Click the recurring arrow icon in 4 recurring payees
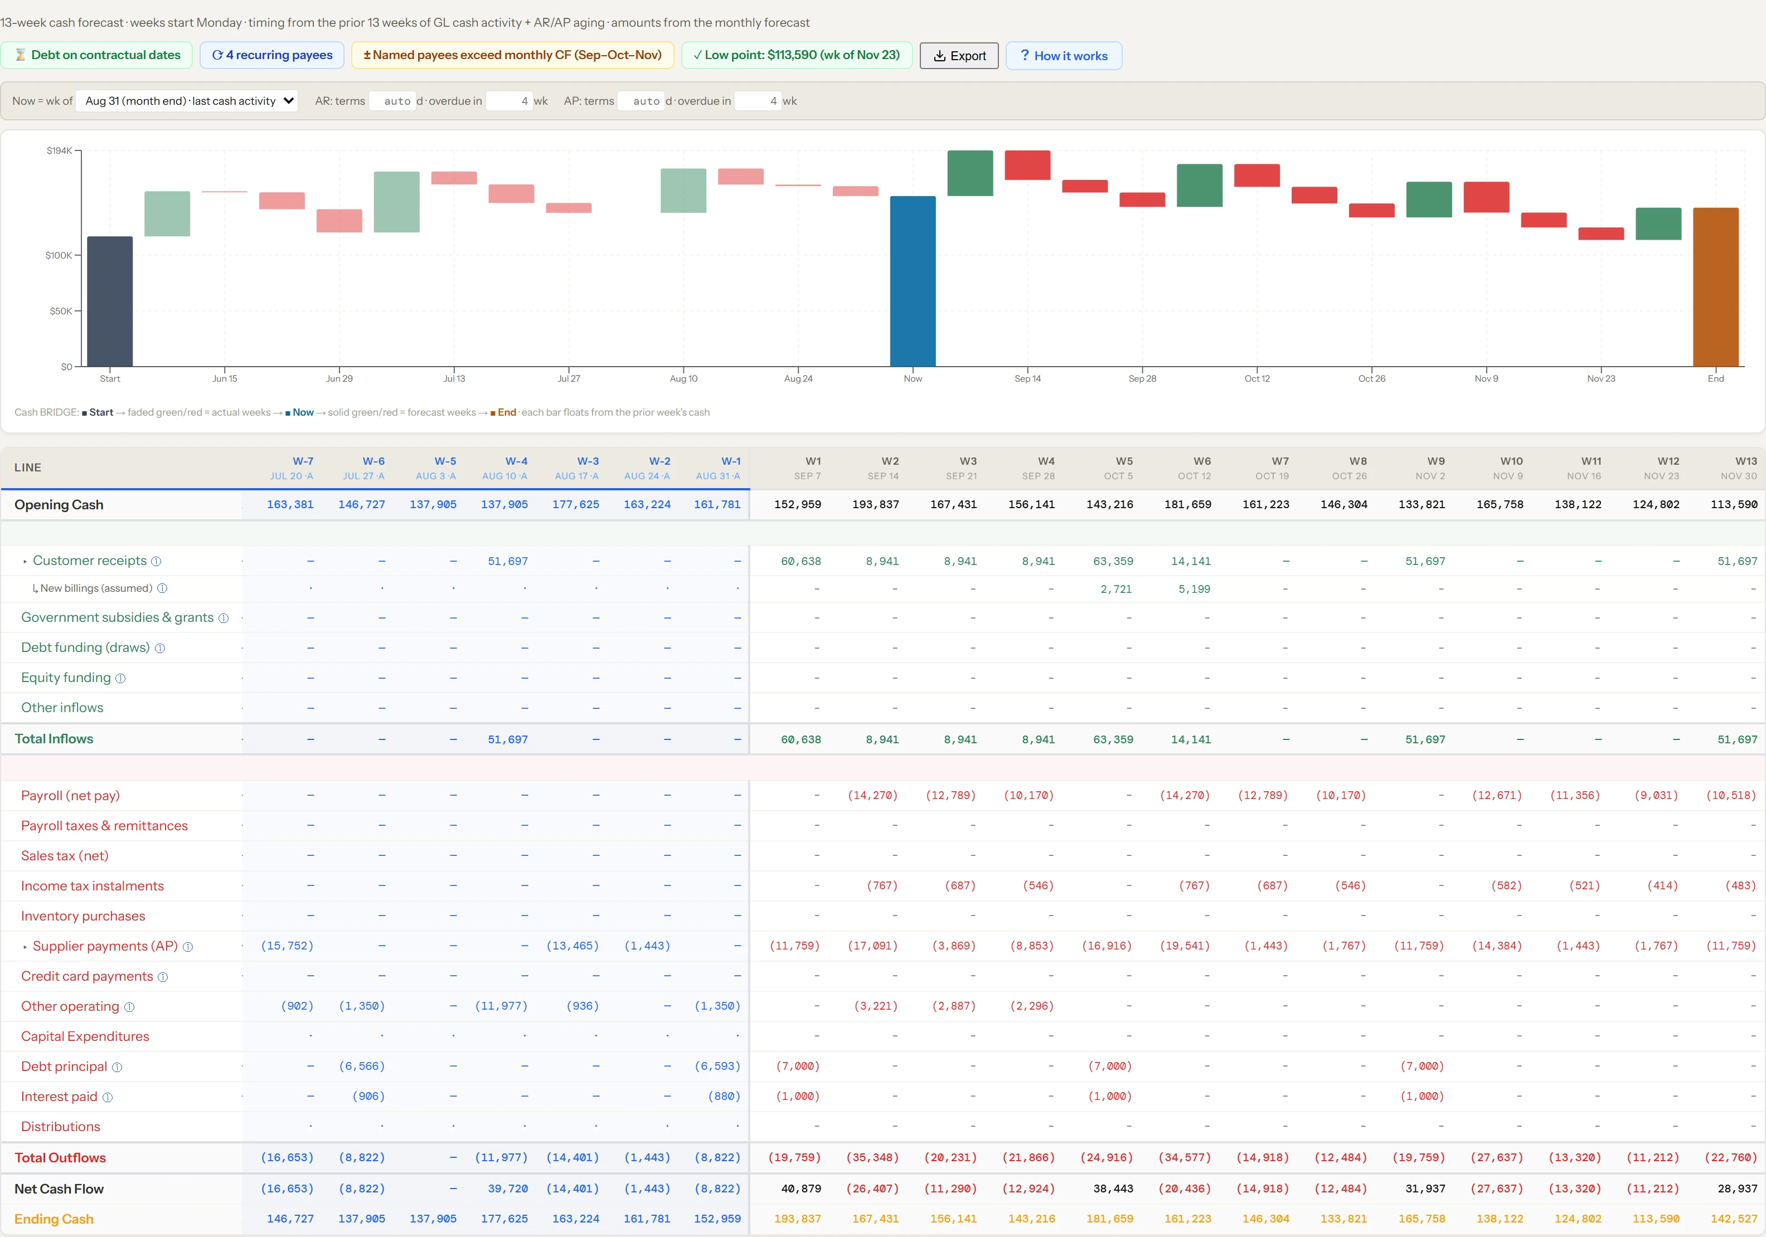This screenshot has width=1766, height=1237. coord(217,55)
